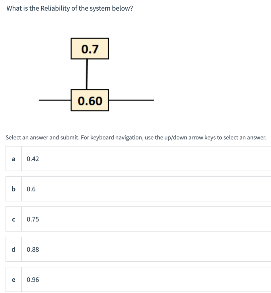
Task: Click the letter label d
Action: coord(13,250)
